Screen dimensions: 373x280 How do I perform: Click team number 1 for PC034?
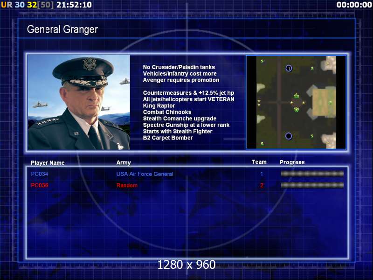(x=262, y=174)
